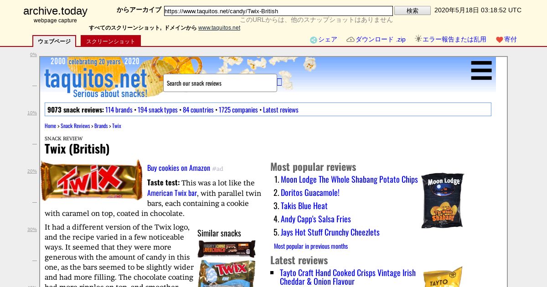
Task: Open the 194 snack types link
Action: pos(158,110)
